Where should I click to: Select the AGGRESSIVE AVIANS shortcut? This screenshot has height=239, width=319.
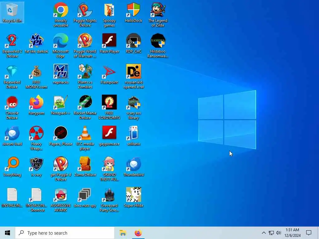61,200
